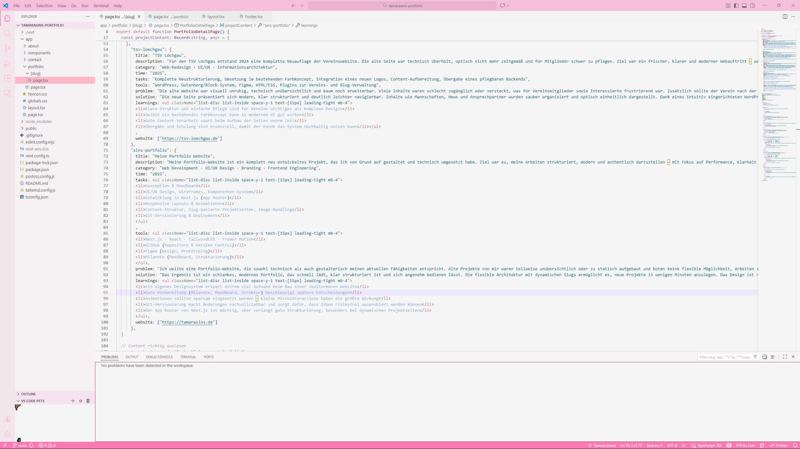
Task: Open the Extensions view
Action: pyautogui.click(x=8, y=78)
